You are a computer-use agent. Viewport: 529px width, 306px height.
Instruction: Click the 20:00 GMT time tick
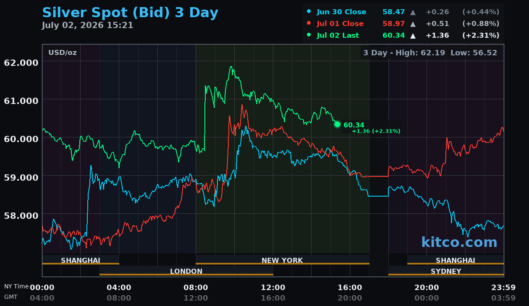pos(350,298)
